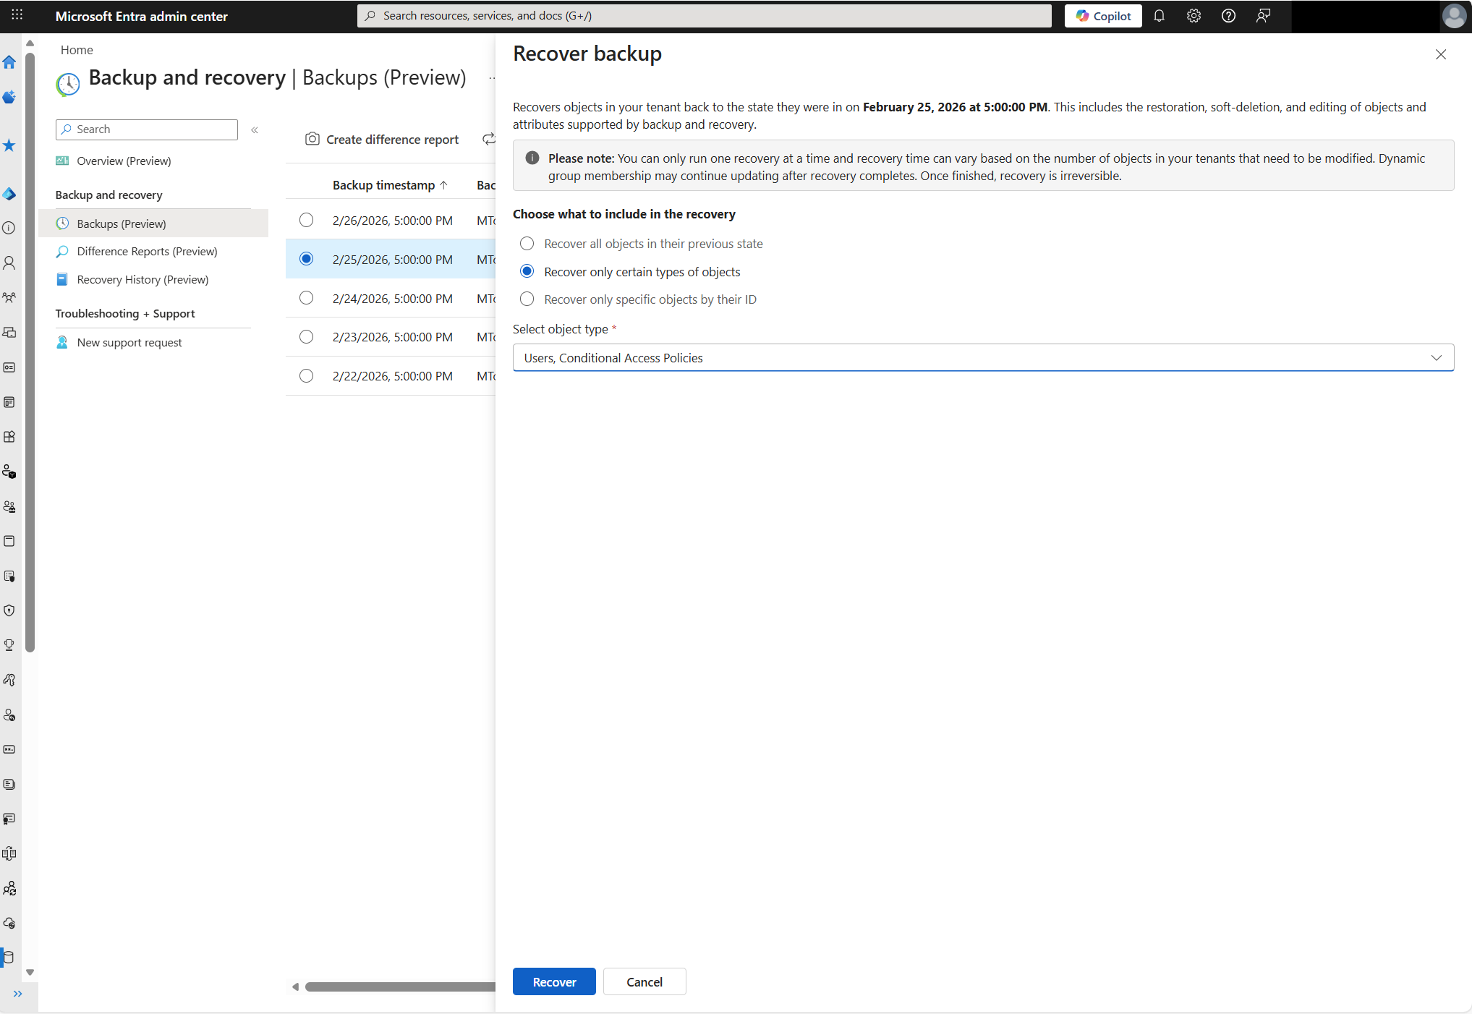Click the feedback icon in the top bar

(1263, 15)
